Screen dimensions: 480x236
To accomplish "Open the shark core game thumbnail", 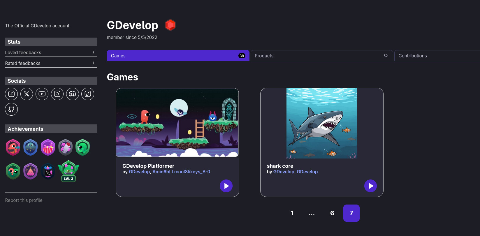I will coord(322,123).
